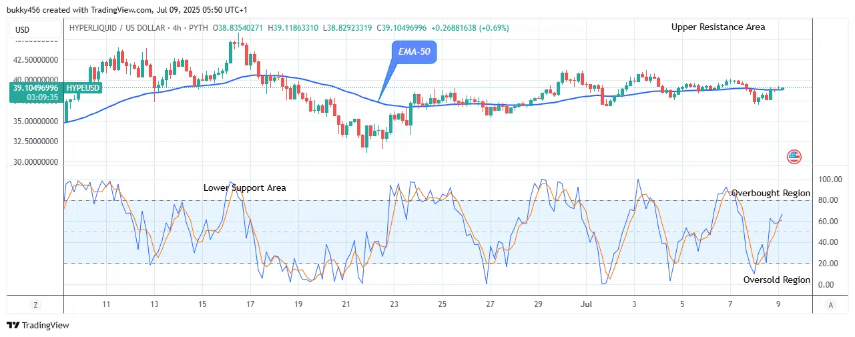
Task: Click the Z timezone button on time axis
Action: (x=35, y=304)
